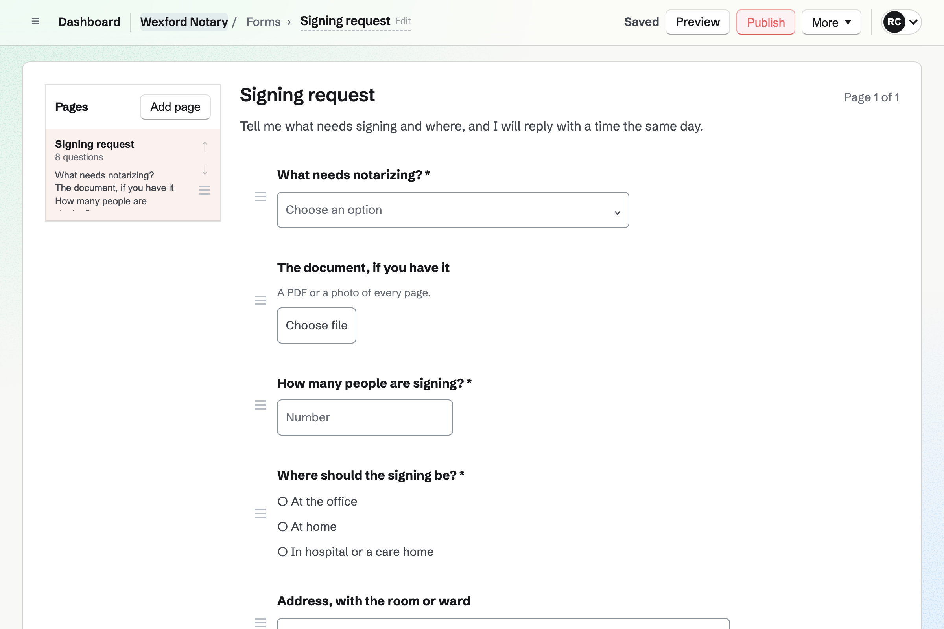Click 8 questions count in sidebar
The height and width of the screenshot is (629, 944).
coord(79,157)
